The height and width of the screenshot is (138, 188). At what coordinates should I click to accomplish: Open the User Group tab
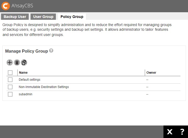tap(43, 17)
